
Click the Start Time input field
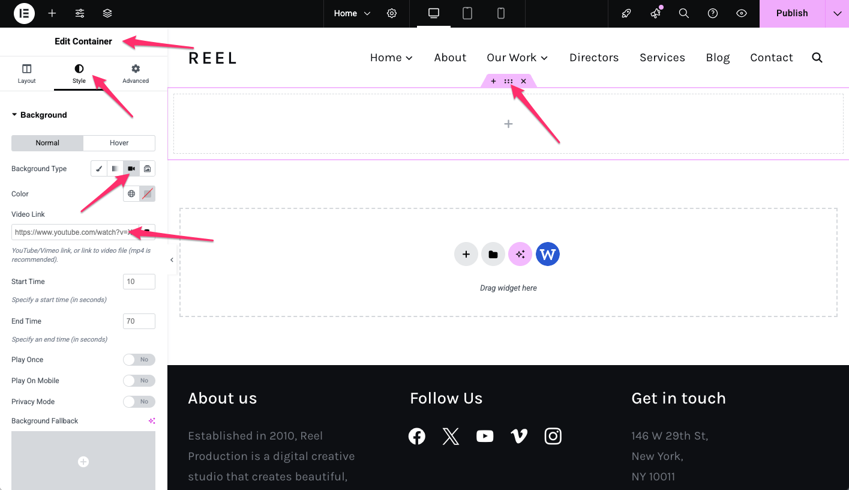tap(139, 282)
